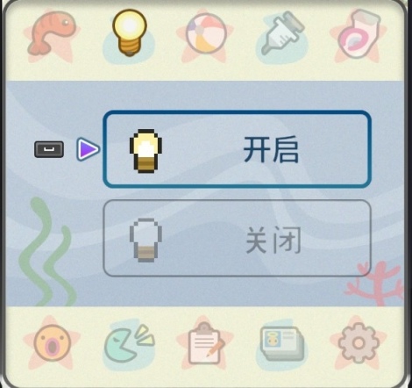
Task: Click the 关闭 text label
Action: tap(273, 240)
